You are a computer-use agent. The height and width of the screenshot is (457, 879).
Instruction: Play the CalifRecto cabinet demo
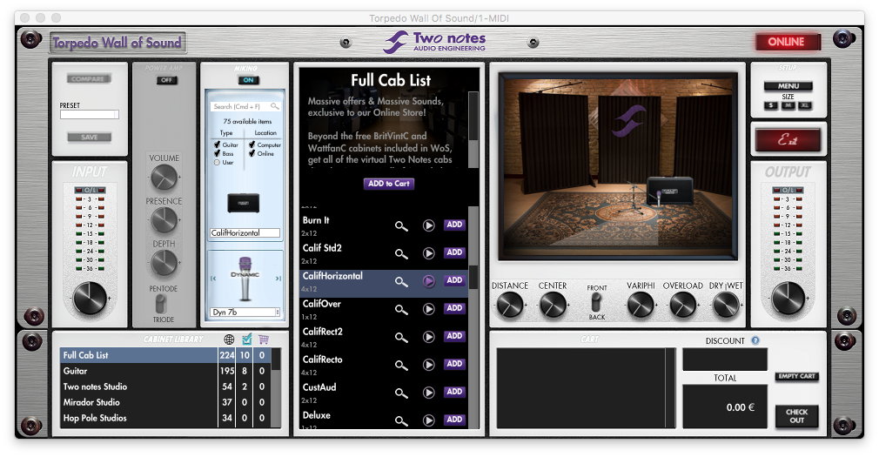coord(429,365)
